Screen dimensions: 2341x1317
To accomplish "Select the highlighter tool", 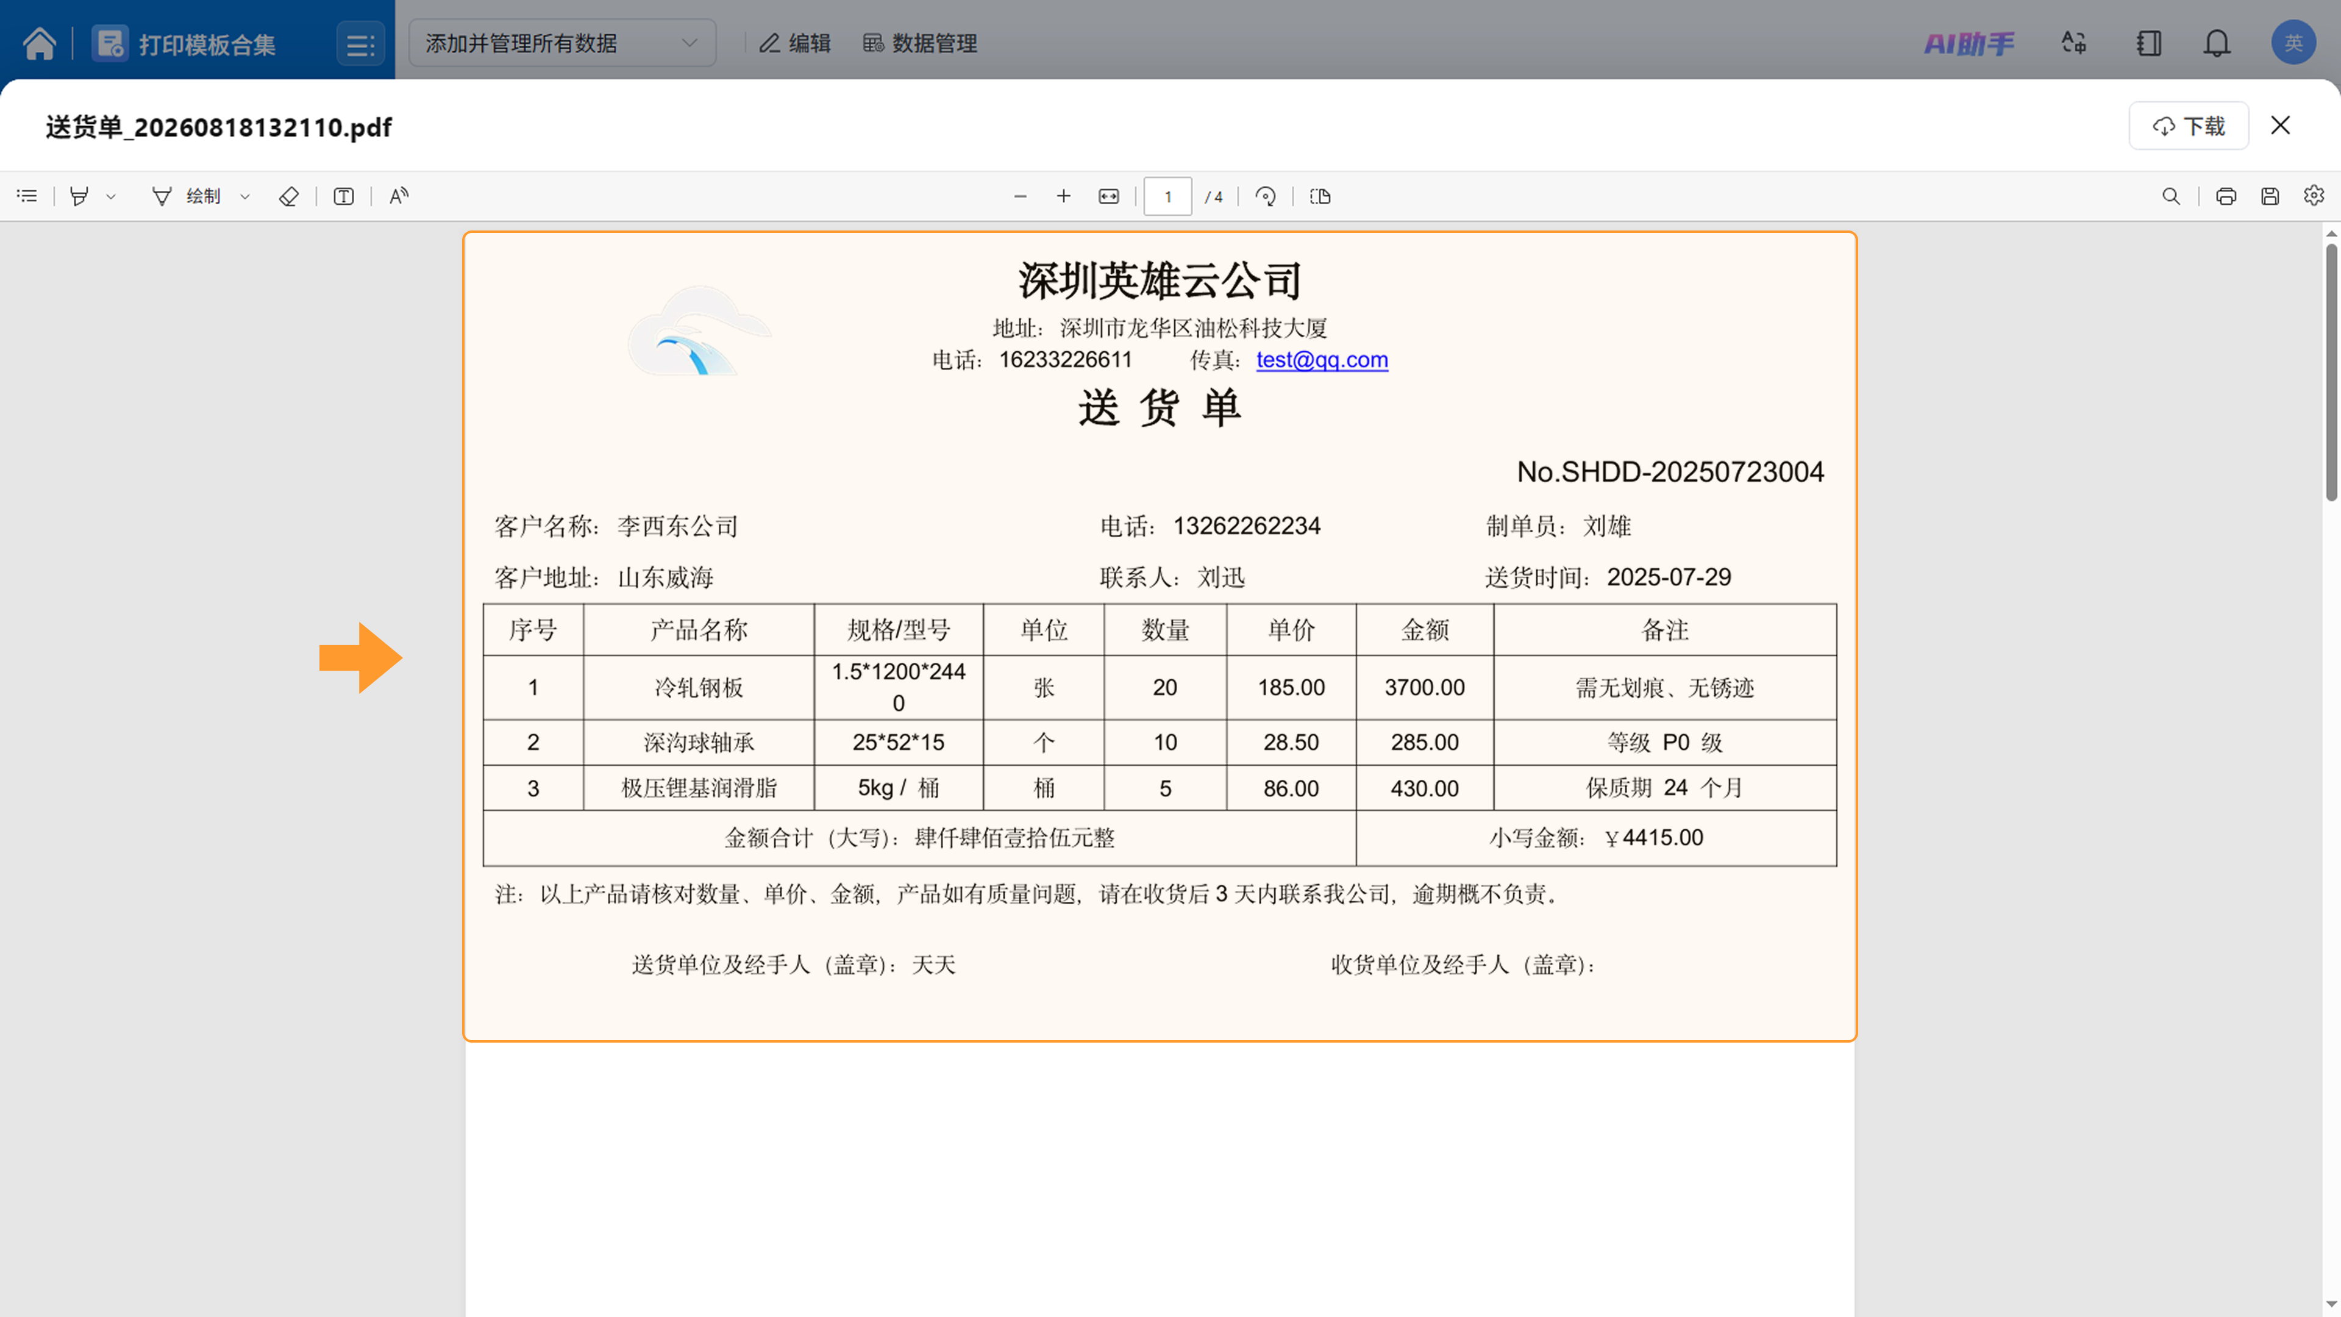I will [79, 196].
